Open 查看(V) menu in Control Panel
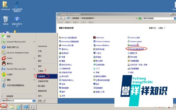Screen dimensions: 176x110 pos(76,22)
